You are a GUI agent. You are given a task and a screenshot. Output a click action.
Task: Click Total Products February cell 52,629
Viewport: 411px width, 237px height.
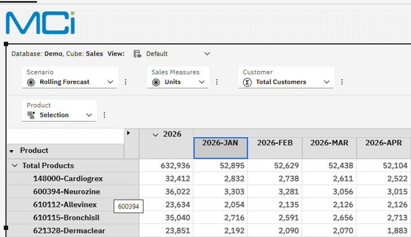click(x=275, y=165)
